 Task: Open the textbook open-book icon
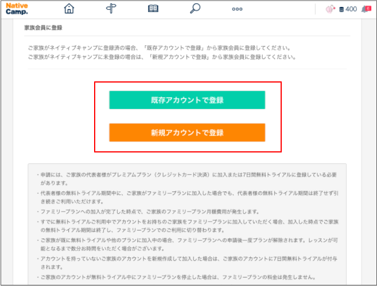coord(153,9)
